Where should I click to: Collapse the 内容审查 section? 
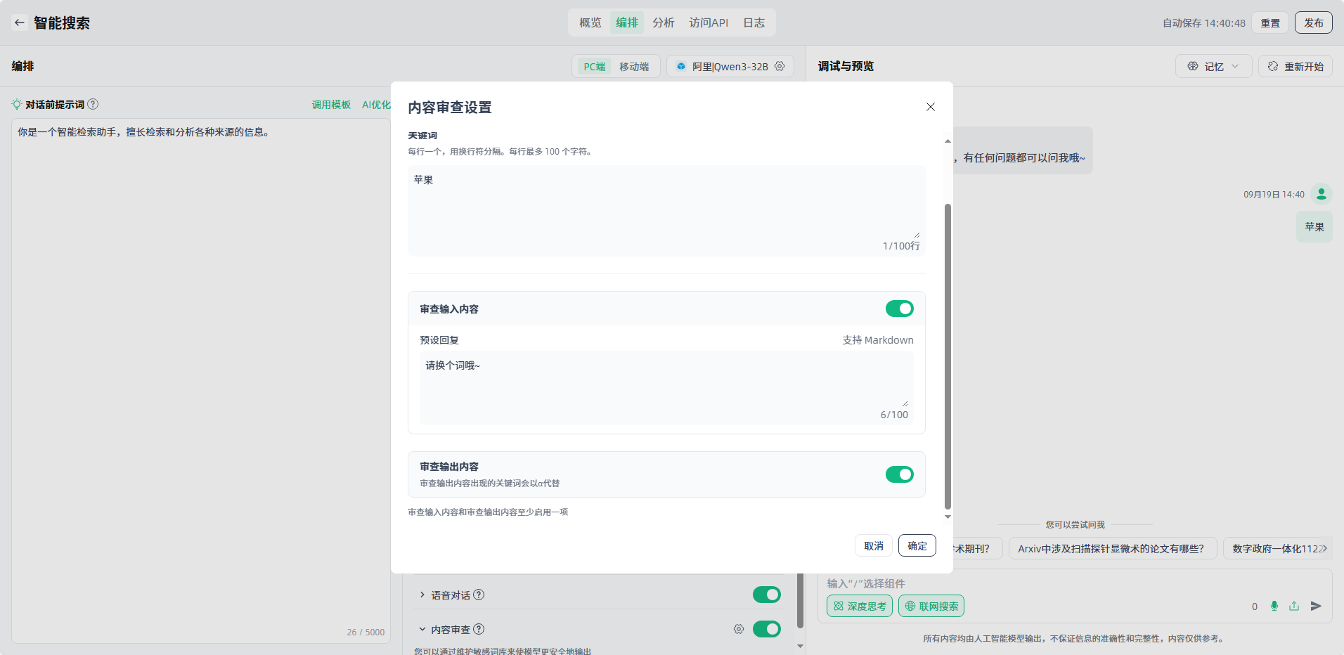(422, 629)
